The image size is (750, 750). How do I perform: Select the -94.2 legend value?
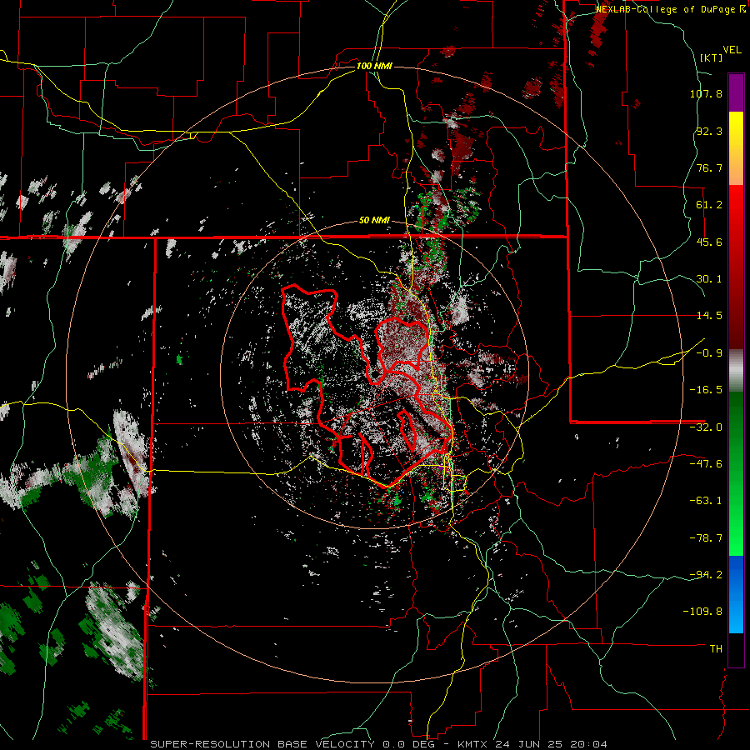click(706, 575)
